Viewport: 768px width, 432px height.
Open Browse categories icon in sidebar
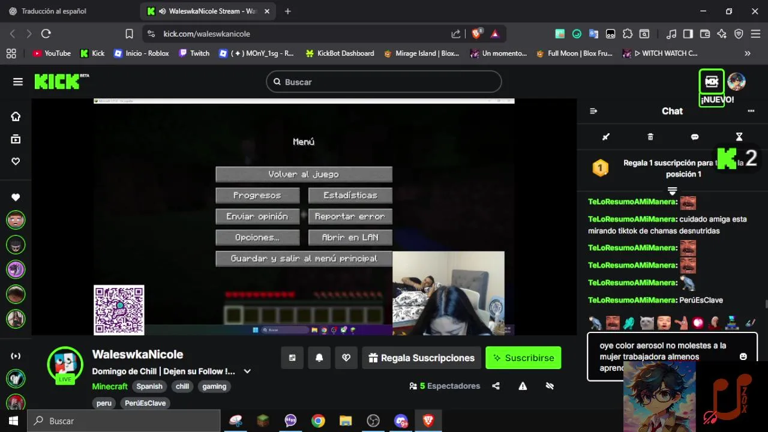click(16, 139)
